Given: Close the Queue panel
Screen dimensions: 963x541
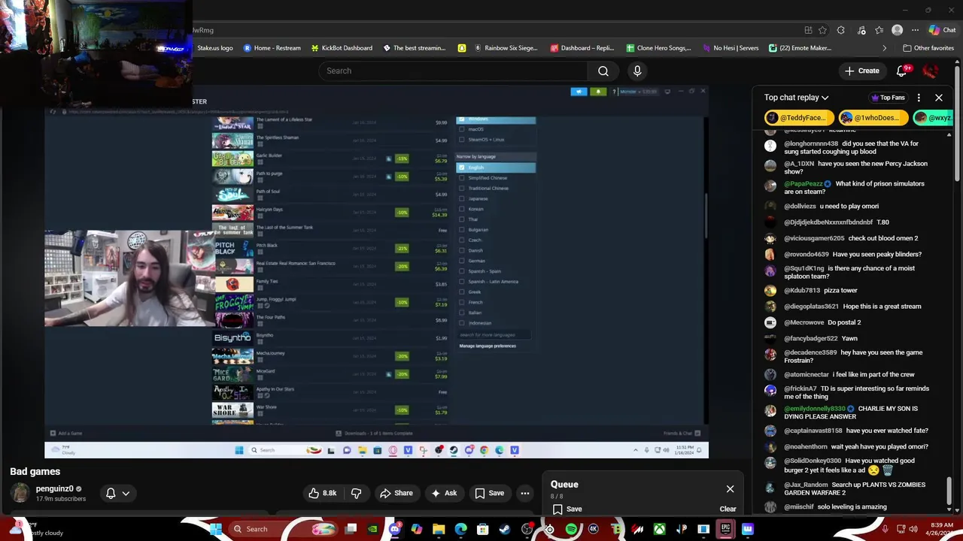Looking at the screenshot, I should point(730,489).
